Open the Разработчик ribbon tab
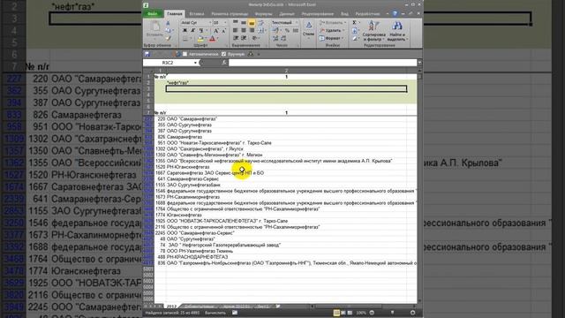Image resolution: width=565 pixels, height=318 pixels. (x=367, y=14)
